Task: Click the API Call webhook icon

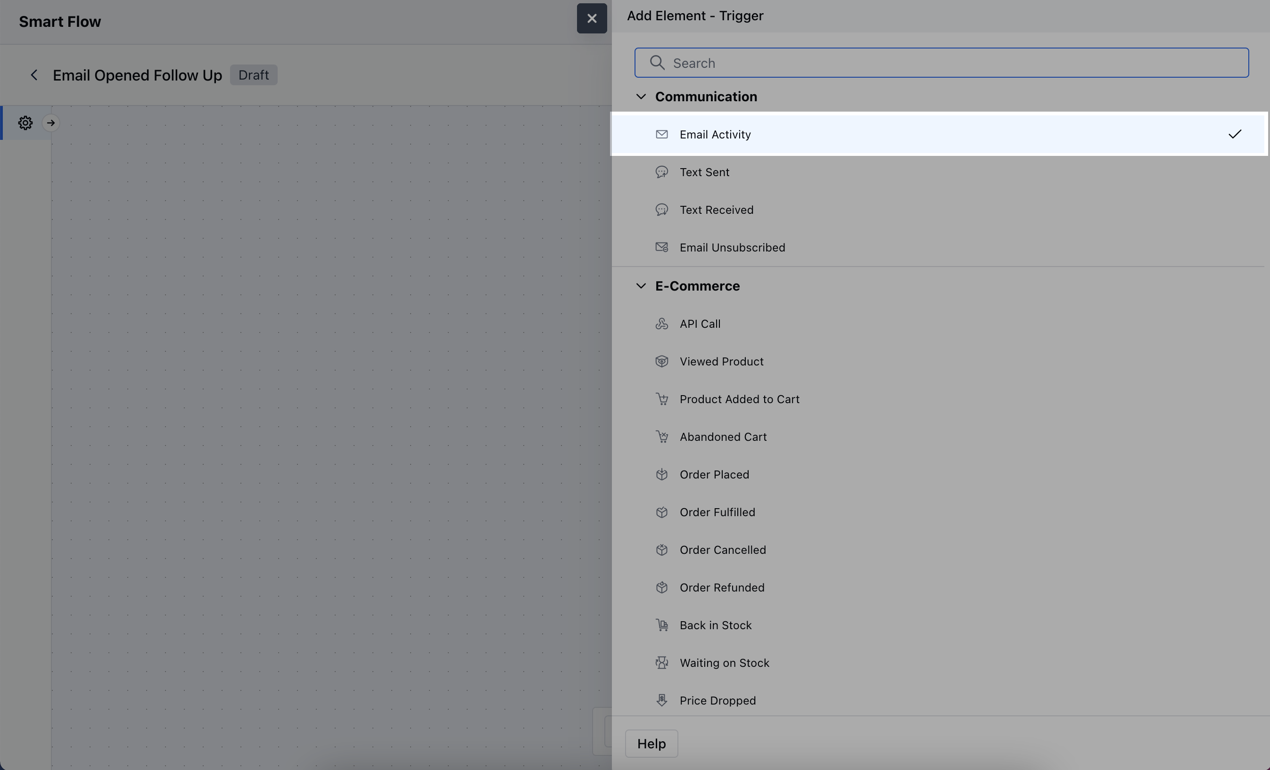Action: (662, 324)
